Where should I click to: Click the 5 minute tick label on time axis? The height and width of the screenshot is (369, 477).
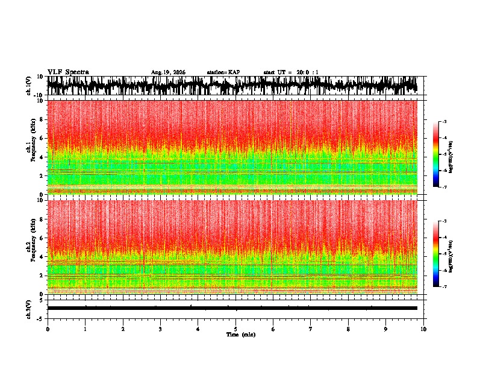[235, 329]
